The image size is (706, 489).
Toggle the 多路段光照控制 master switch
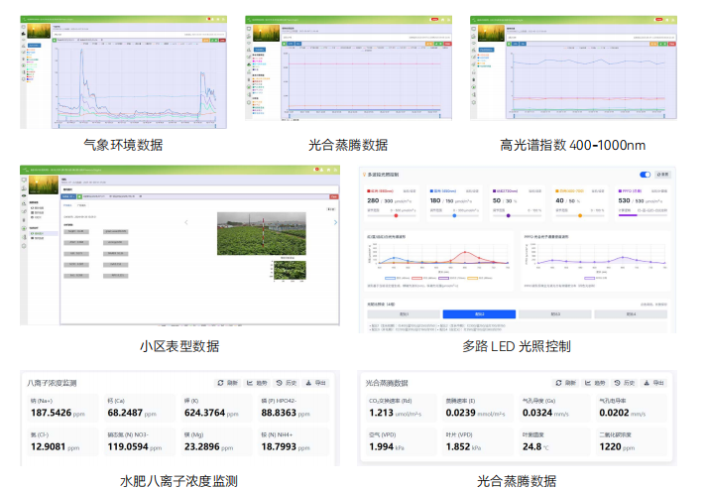pos(646,174)
